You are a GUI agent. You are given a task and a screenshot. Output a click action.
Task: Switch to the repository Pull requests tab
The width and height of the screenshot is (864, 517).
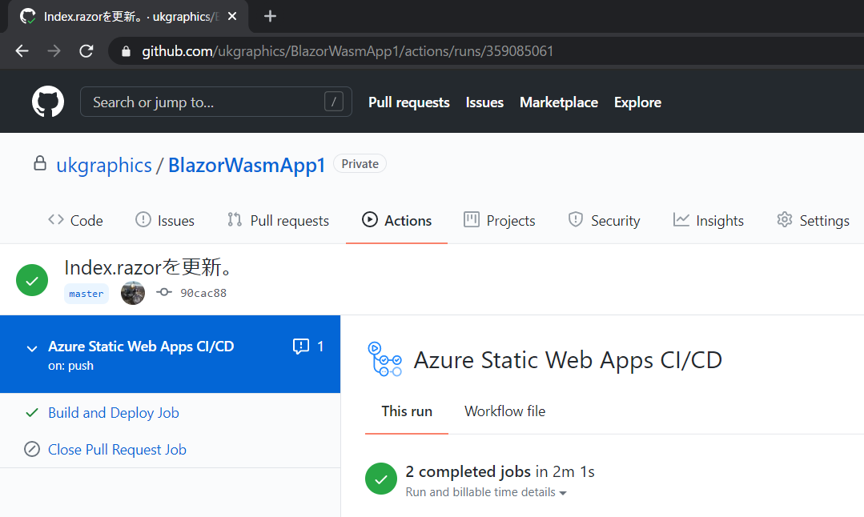coord(279,221)
